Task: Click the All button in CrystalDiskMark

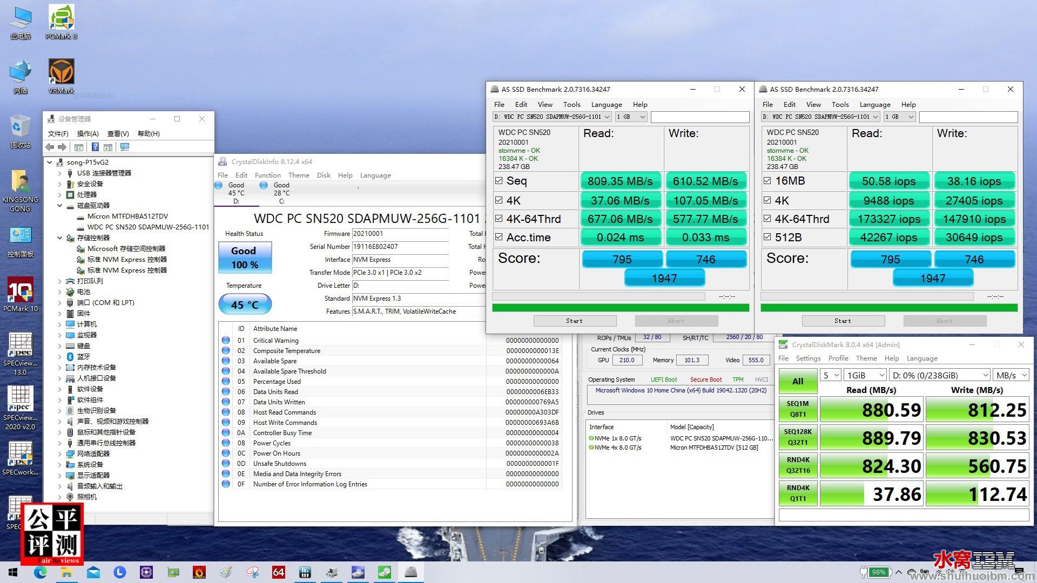Action: [x=798, y=381]
